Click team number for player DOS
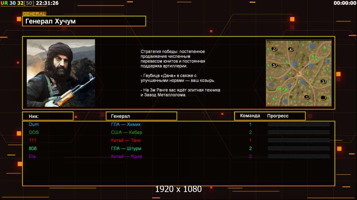Image resolution: width=357 pixels, height=200 pixels. (250, 132)
